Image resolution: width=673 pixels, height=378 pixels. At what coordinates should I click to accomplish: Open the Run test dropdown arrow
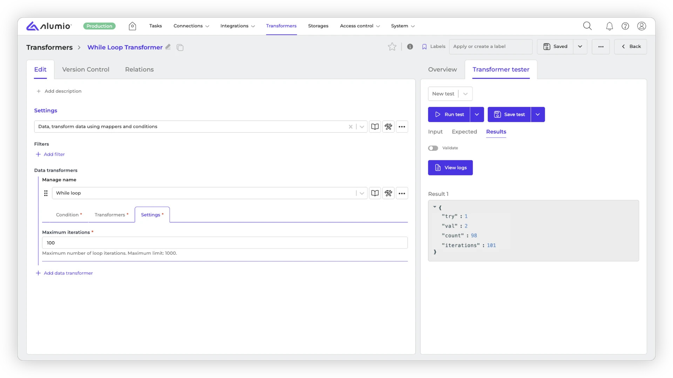pyautogui.click(x=477, y=114)
